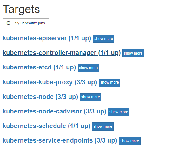Jump to the kubernetes-etcd job name

[27, 68]
